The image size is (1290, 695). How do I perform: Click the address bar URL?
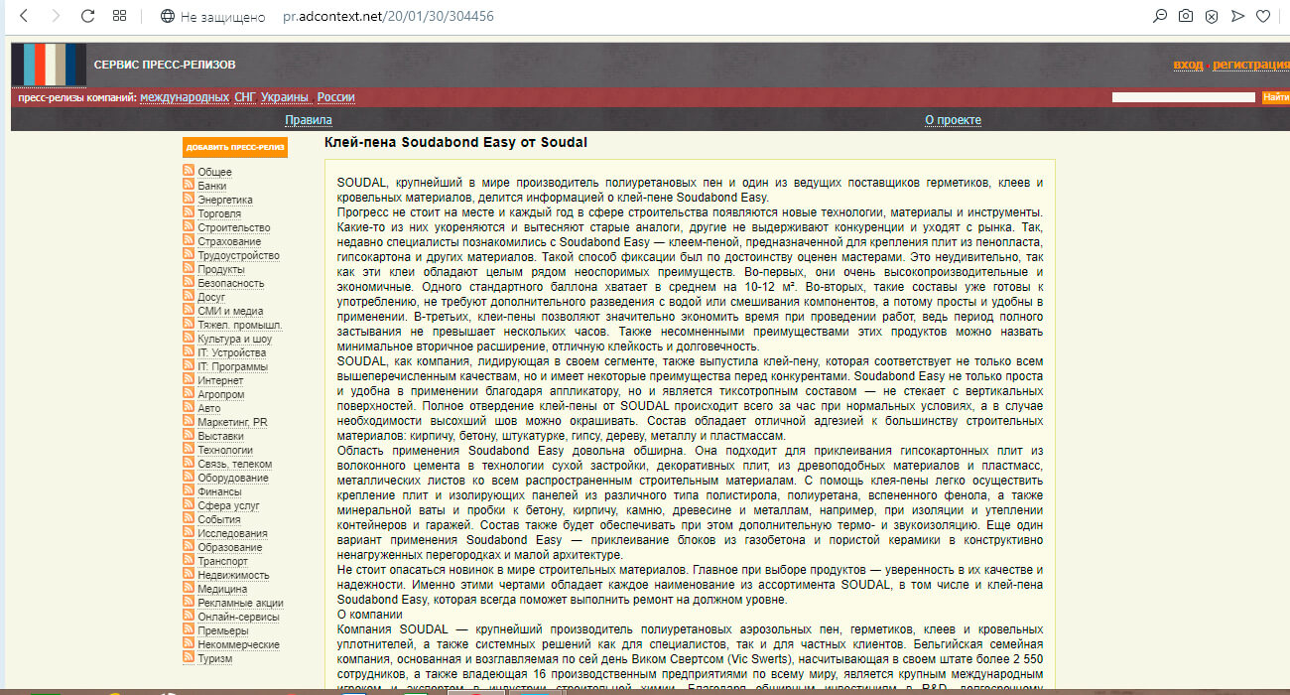coord(388,16)
